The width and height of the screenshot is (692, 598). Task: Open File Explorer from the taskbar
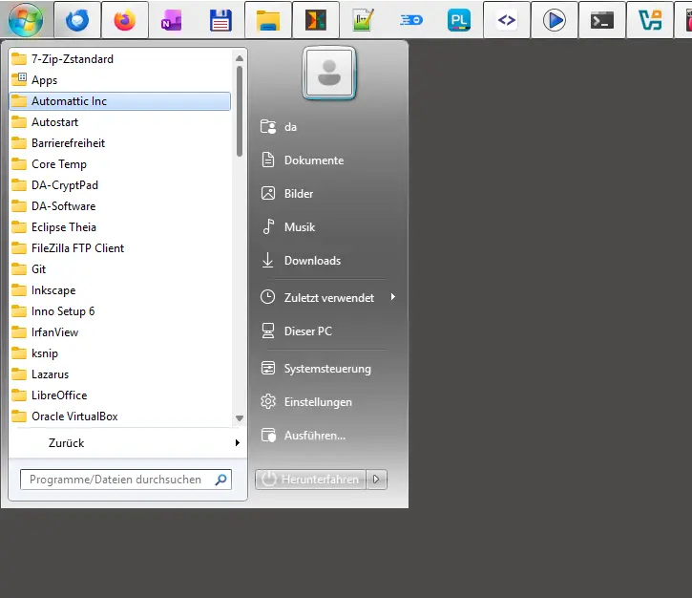268,20
